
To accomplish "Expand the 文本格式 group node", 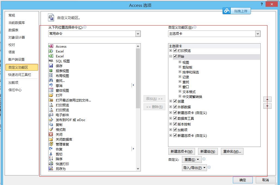I will (180, 91).
